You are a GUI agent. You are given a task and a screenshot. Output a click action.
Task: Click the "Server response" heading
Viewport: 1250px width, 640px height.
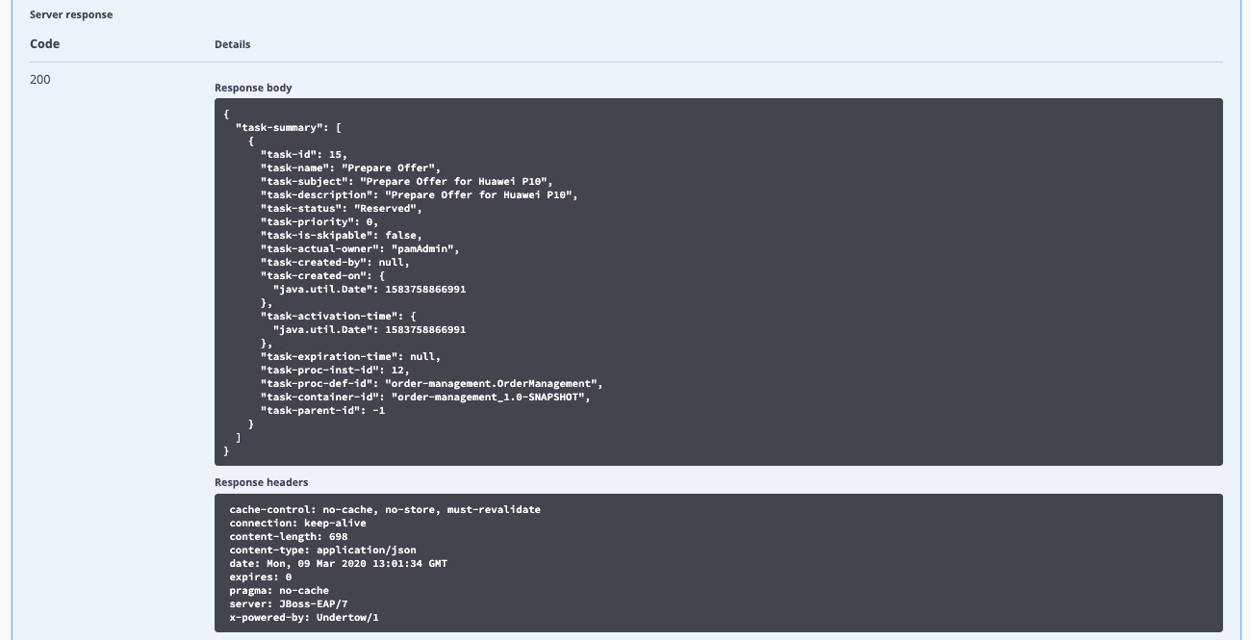pos(70,15)
